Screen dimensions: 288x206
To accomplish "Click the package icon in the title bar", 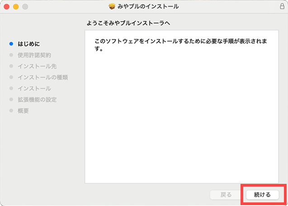I will pos(113,7).
